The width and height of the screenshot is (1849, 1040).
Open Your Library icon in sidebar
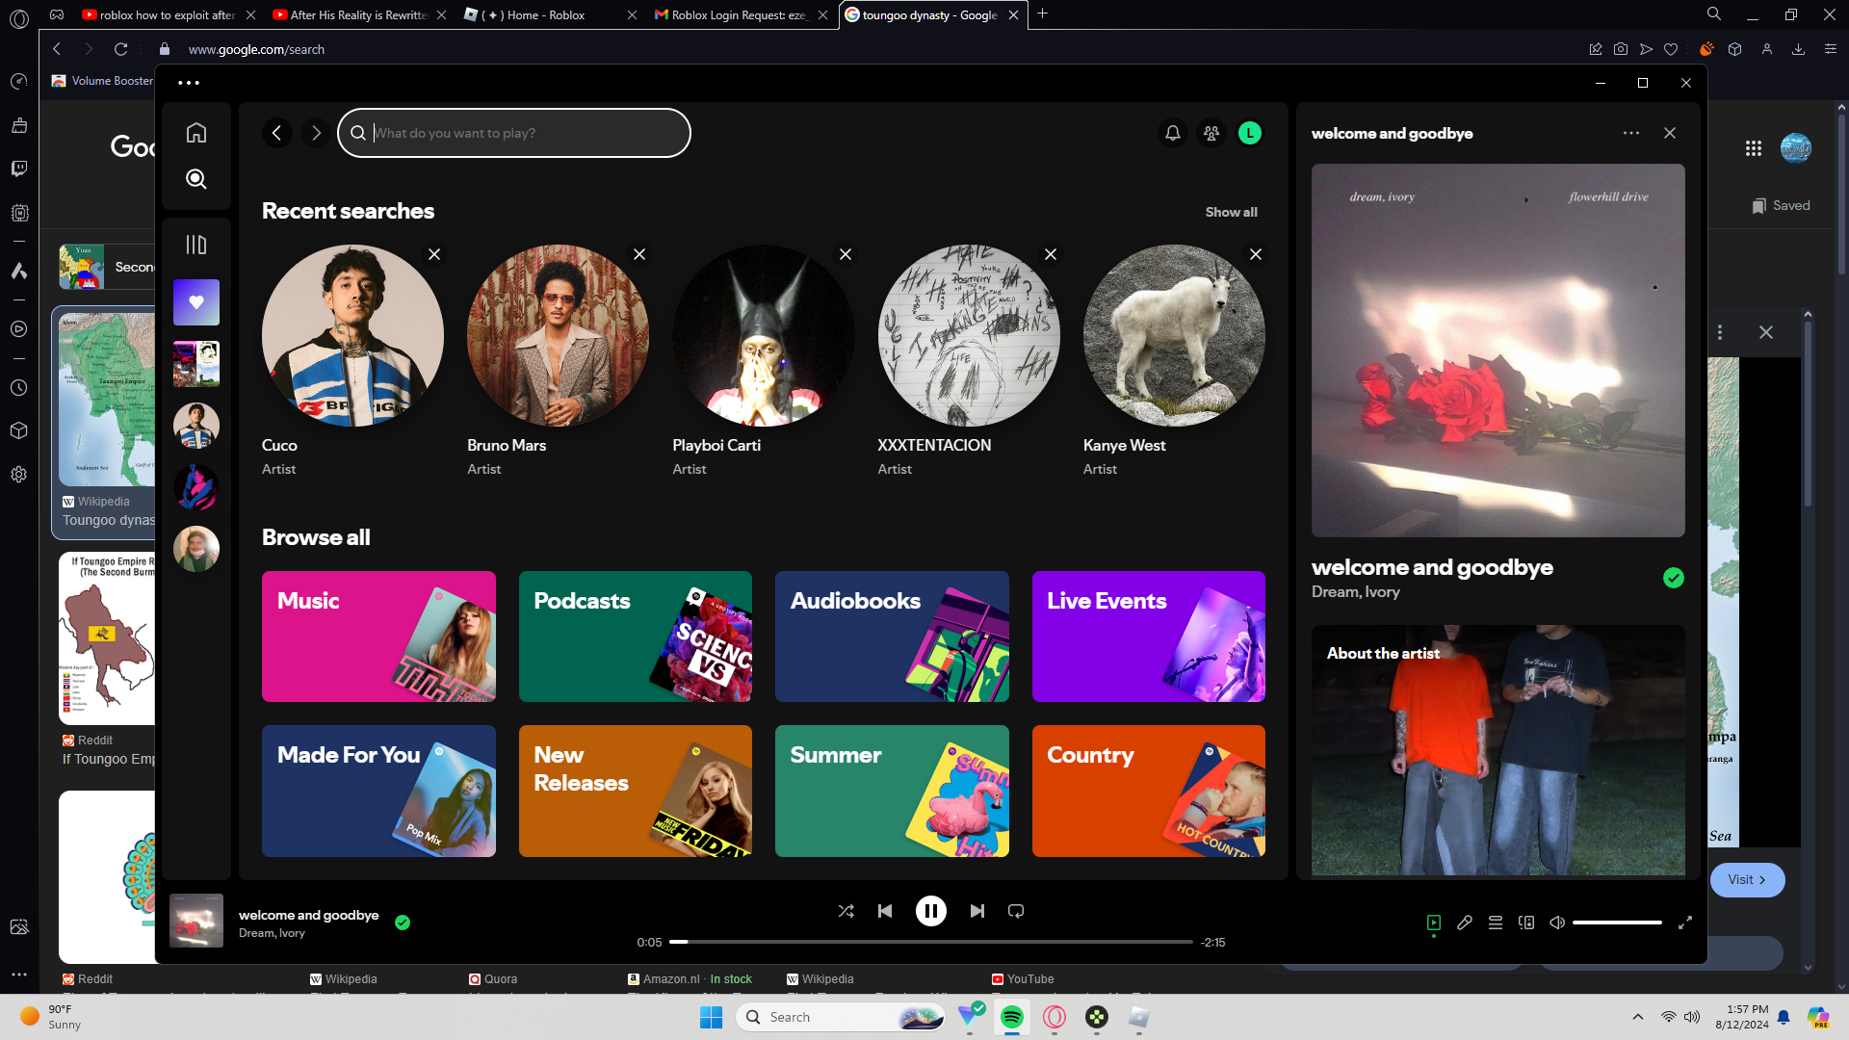[x=196, y=245]
